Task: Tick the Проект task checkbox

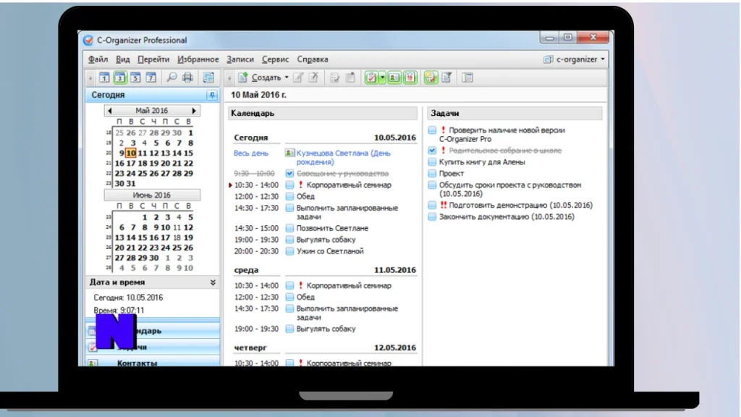Action: tap(432, 174)
